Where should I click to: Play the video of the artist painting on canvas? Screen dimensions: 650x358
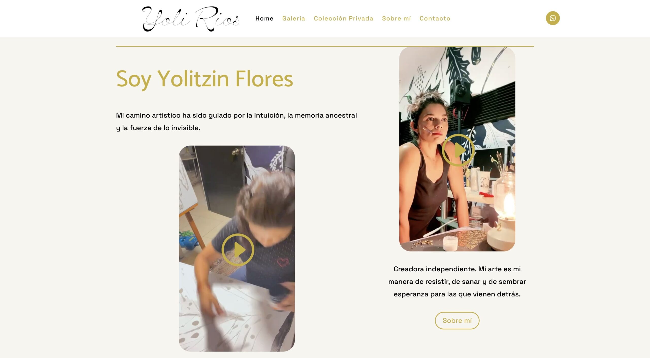point(238,250)
